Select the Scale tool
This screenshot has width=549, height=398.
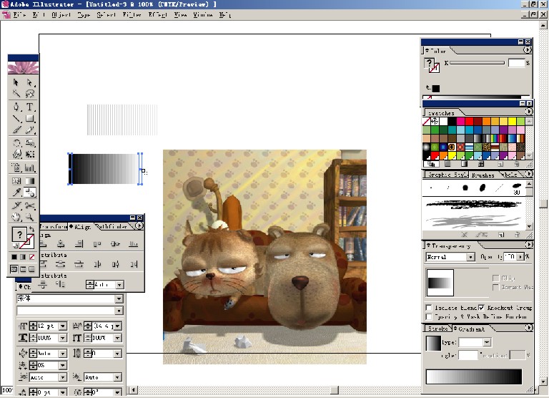tap(30, 142)
